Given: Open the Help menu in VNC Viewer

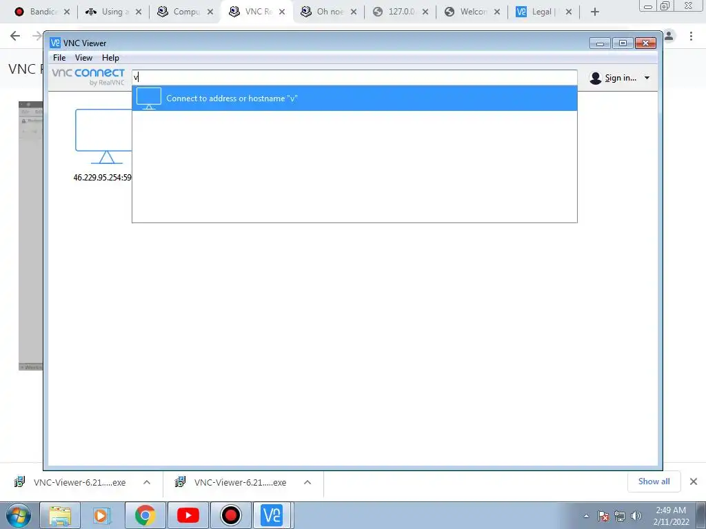Looking at the screenshot, I should click(x=110, y=58).
